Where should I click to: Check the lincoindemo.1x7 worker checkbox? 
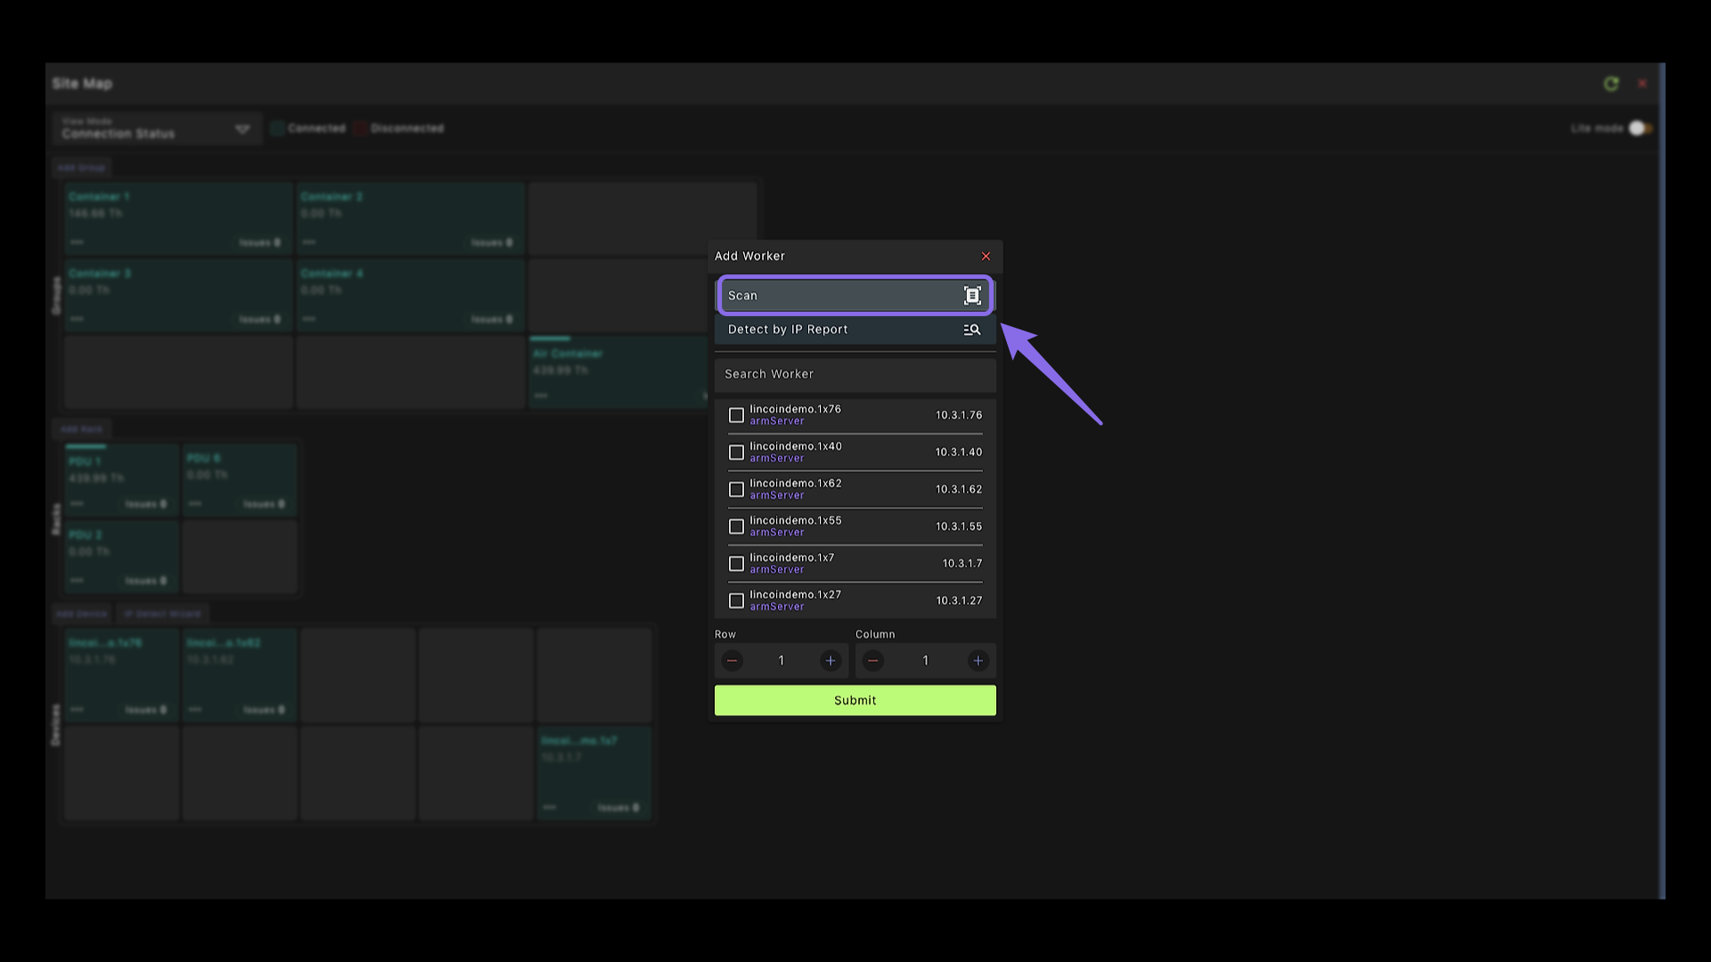point(736,564)
